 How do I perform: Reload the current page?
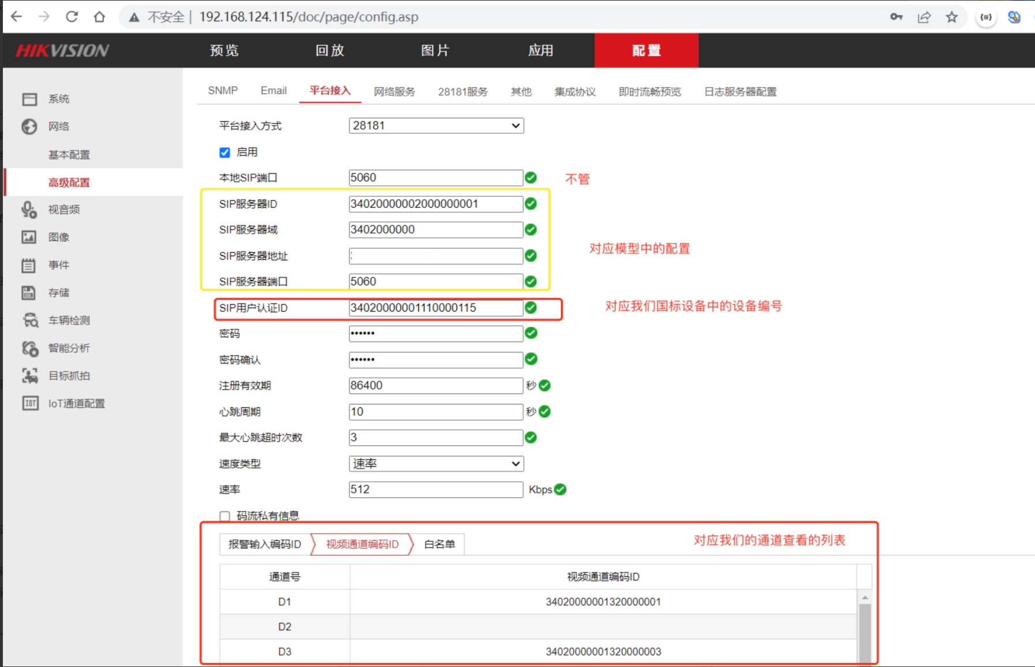pos(72,17)
